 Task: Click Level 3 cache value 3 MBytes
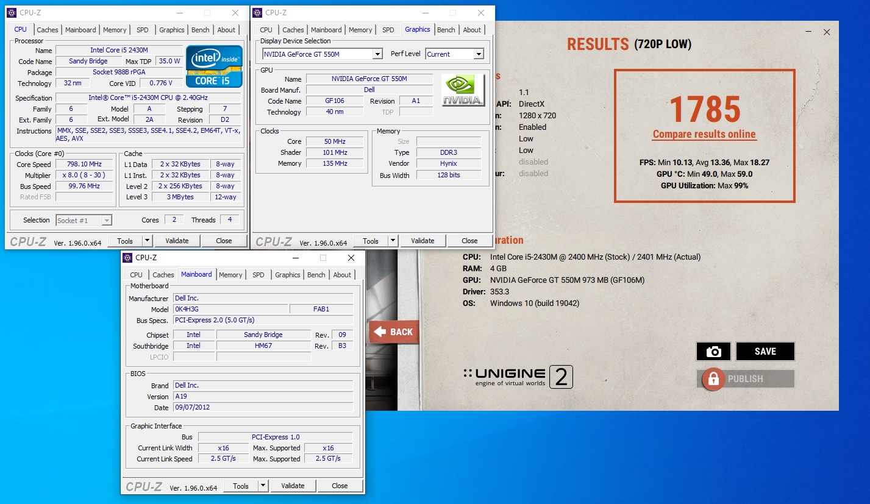[181, 197]
